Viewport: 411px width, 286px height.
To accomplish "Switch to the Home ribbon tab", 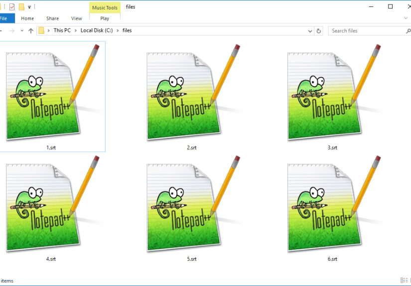I will pyautogui.click(x=27, y=18).
